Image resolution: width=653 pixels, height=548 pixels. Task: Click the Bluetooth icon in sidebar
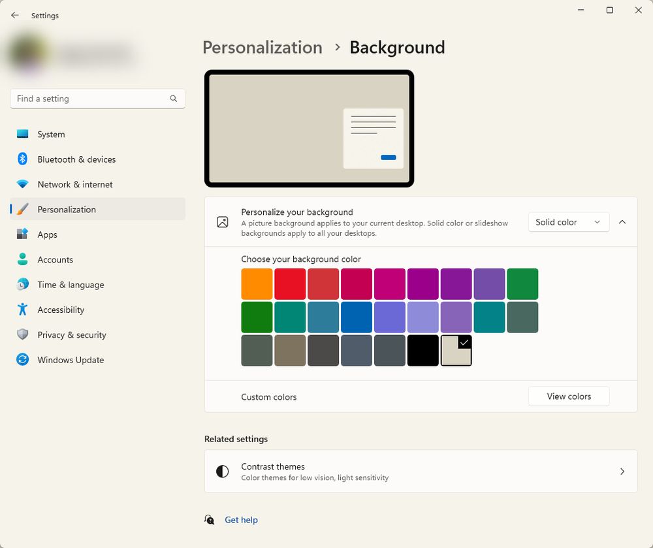(x=22, y=159)
